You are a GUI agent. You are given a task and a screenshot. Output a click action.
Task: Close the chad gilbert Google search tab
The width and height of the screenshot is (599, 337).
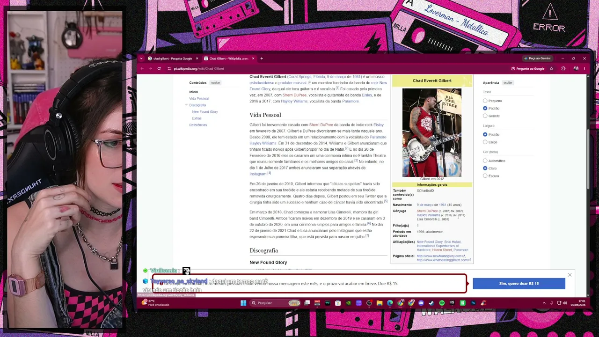[x=197, y=59]
